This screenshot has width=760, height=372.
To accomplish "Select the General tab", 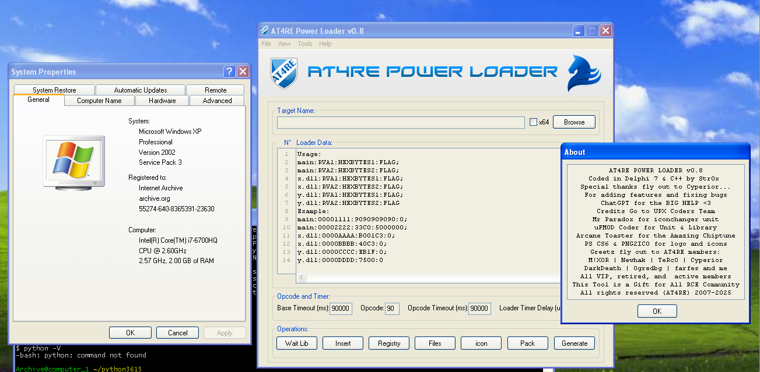I will [x=38, y=100].
